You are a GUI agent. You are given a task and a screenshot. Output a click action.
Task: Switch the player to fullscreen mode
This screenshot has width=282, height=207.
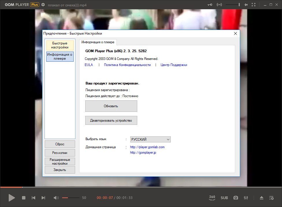pyautogui.click(x=254, y=5)
